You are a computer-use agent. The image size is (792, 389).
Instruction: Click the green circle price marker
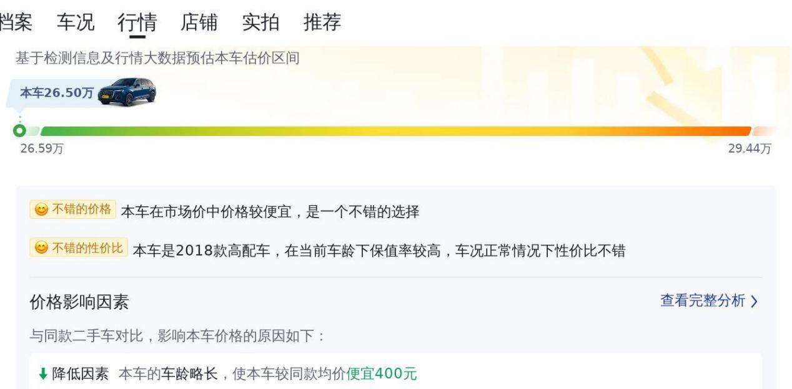[19, 131]
